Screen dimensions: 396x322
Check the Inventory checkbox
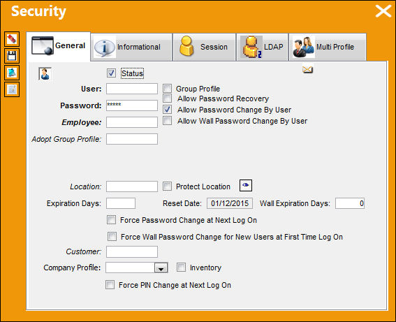(181, 268)
